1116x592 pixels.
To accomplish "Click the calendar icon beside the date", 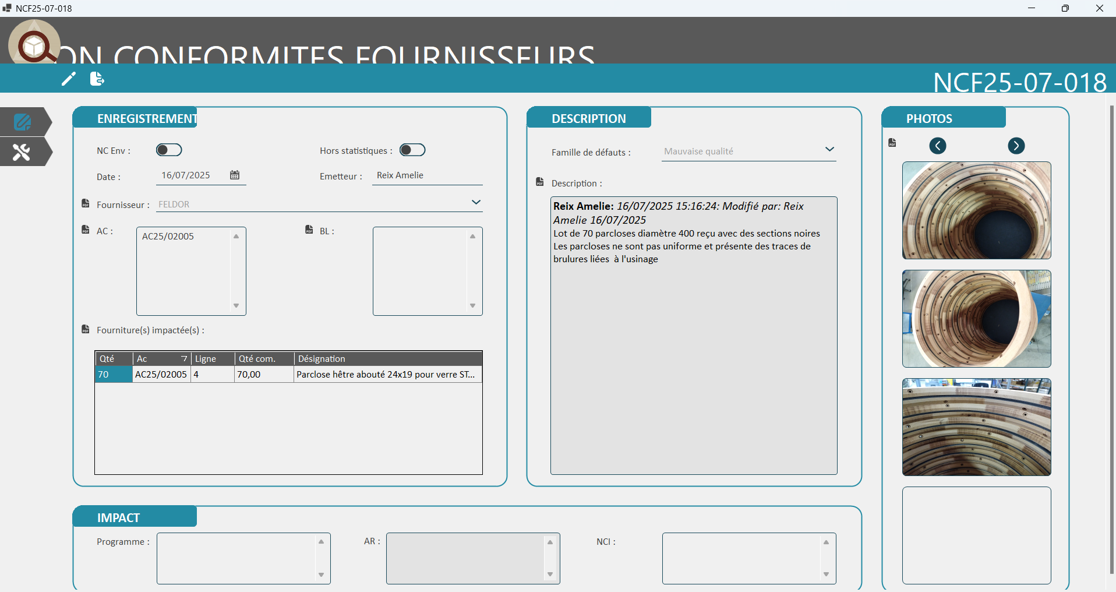I will coord(235,175).
